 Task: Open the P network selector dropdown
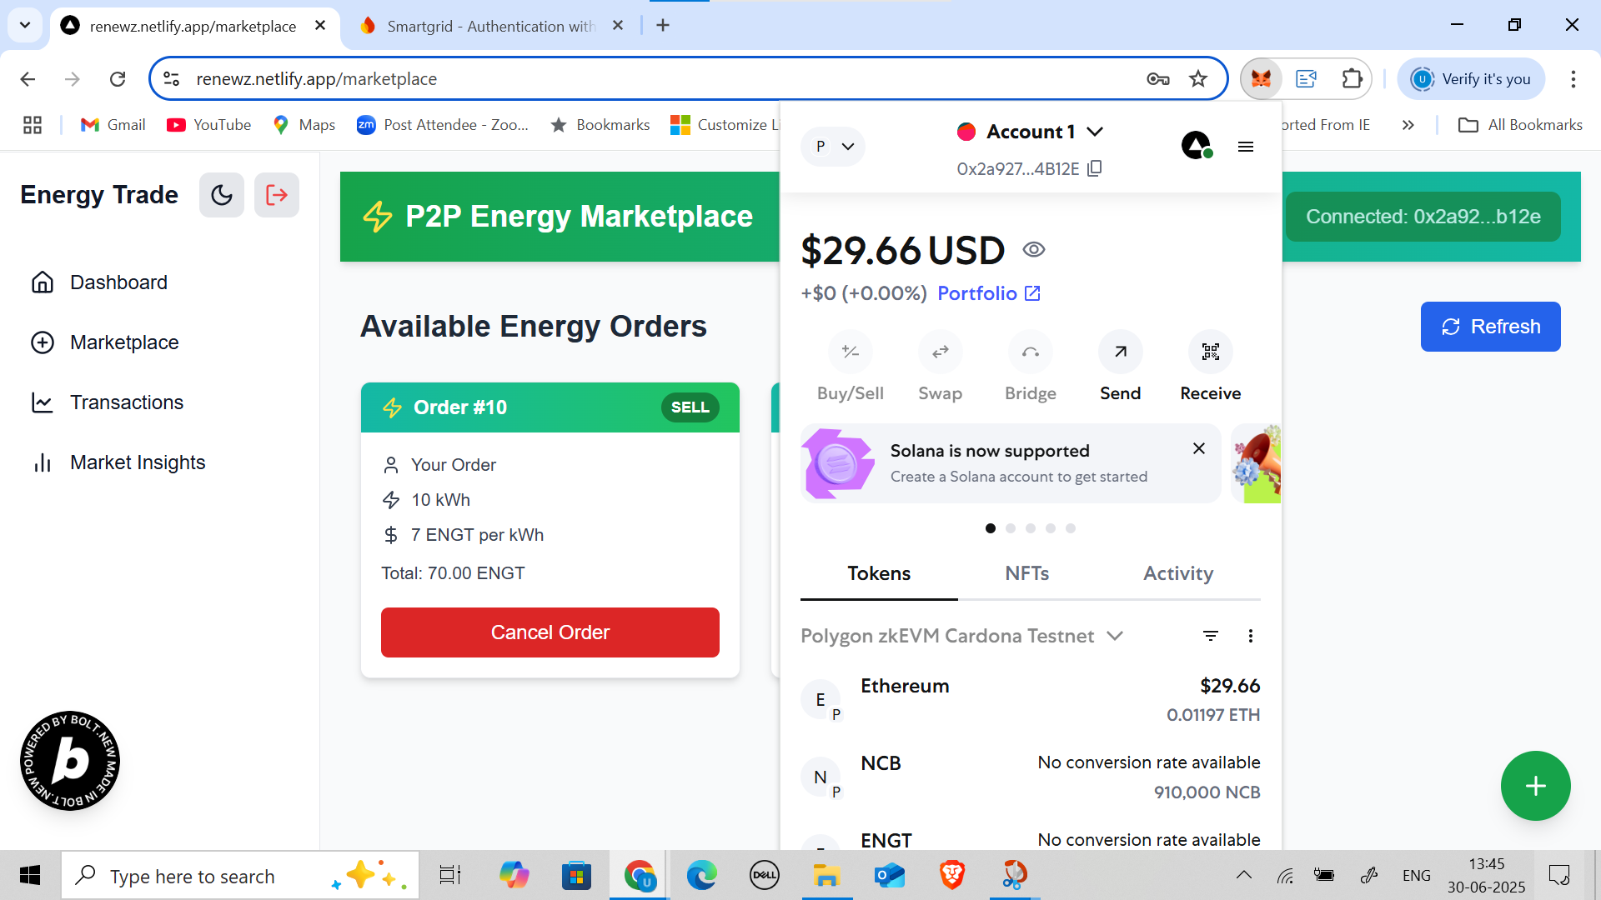833,147
